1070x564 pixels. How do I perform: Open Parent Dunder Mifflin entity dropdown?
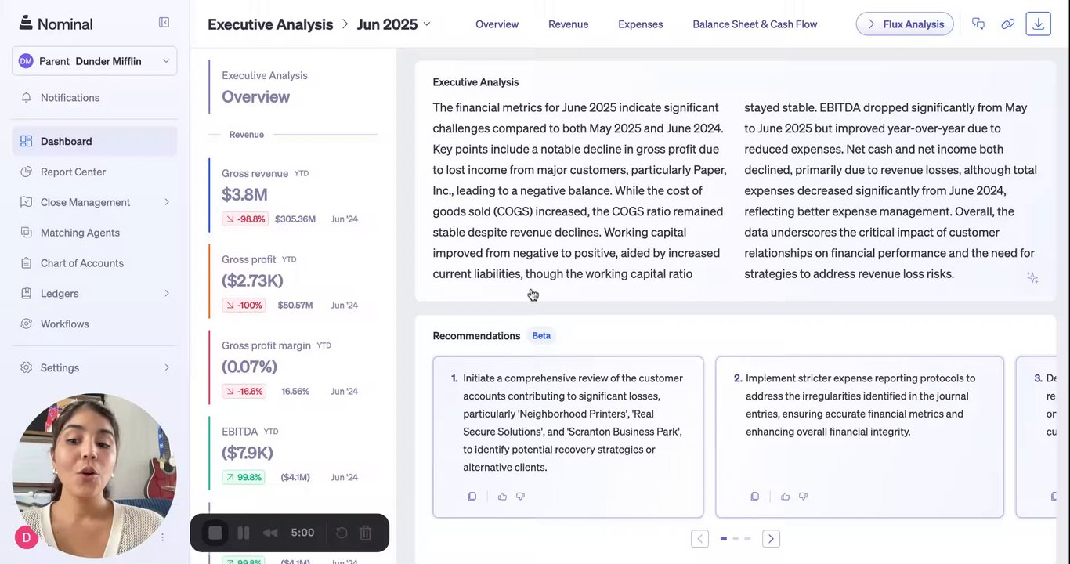tap(94, 61)
